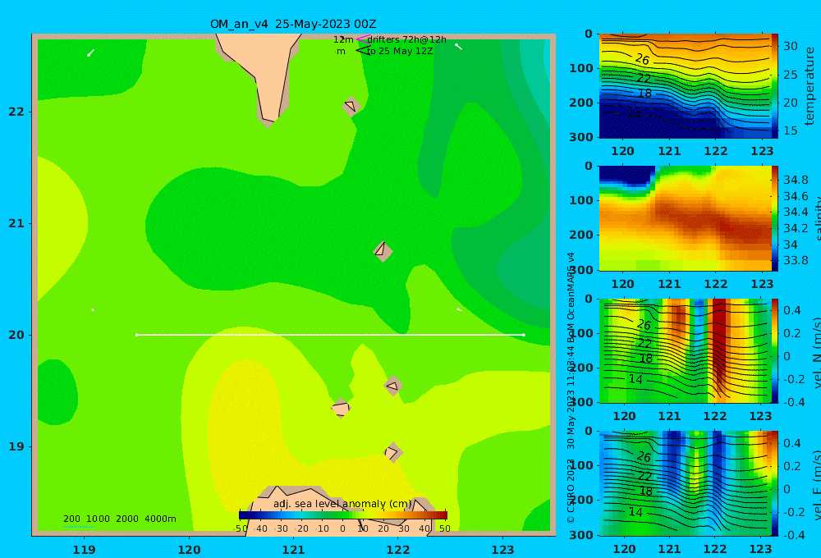
Task: Click the temperature section color scale bar
Action: pos(774,86)
